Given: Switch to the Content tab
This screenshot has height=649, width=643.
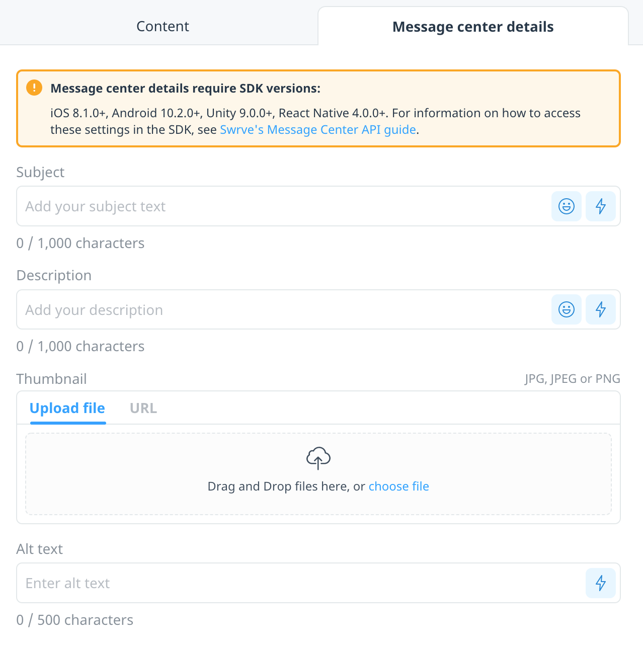Looking at the screenshot, I should [x=163, y=26].
